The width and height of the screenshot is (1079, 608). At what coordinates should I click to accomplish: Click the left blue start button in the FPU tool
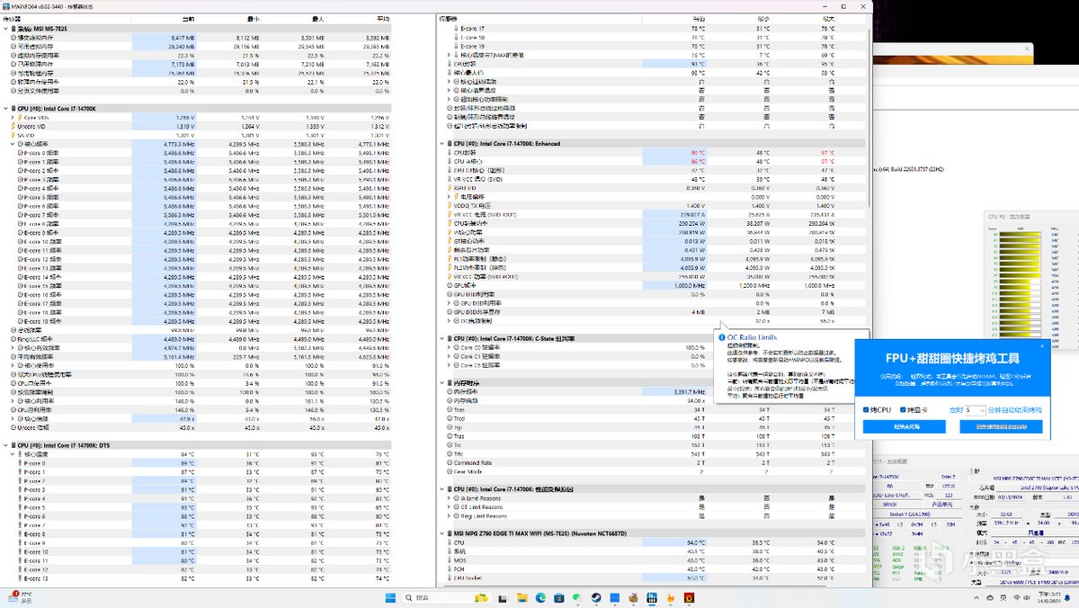point(905,426)
